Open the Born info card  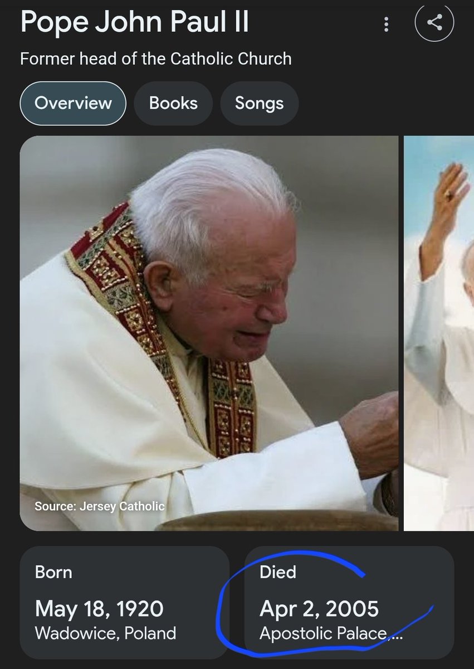click(125, 602)
